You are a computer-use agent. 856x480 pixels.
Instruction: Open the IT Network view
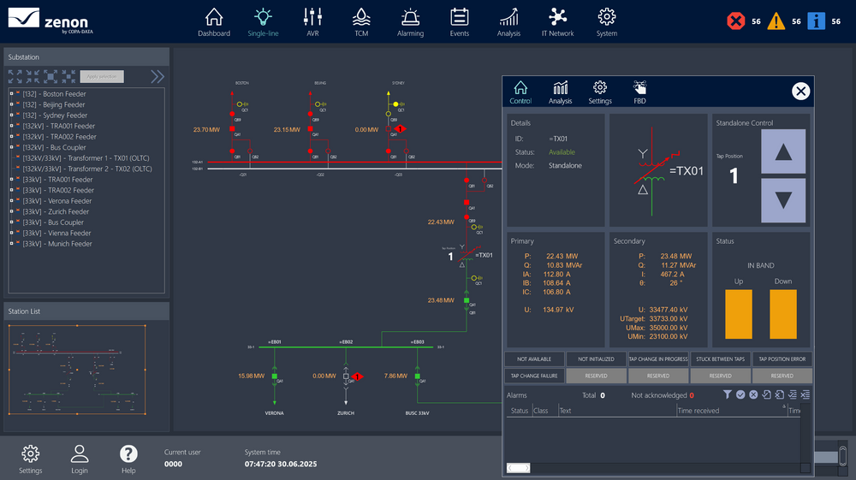pyautogui.click(x=557, y=22)
